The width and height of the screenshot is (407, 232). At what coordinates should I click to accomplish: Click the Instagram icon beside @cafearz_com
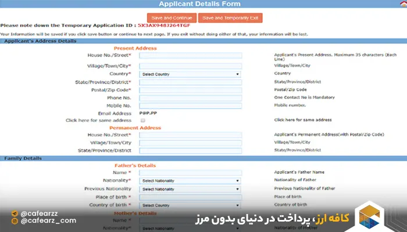[15, 221]
